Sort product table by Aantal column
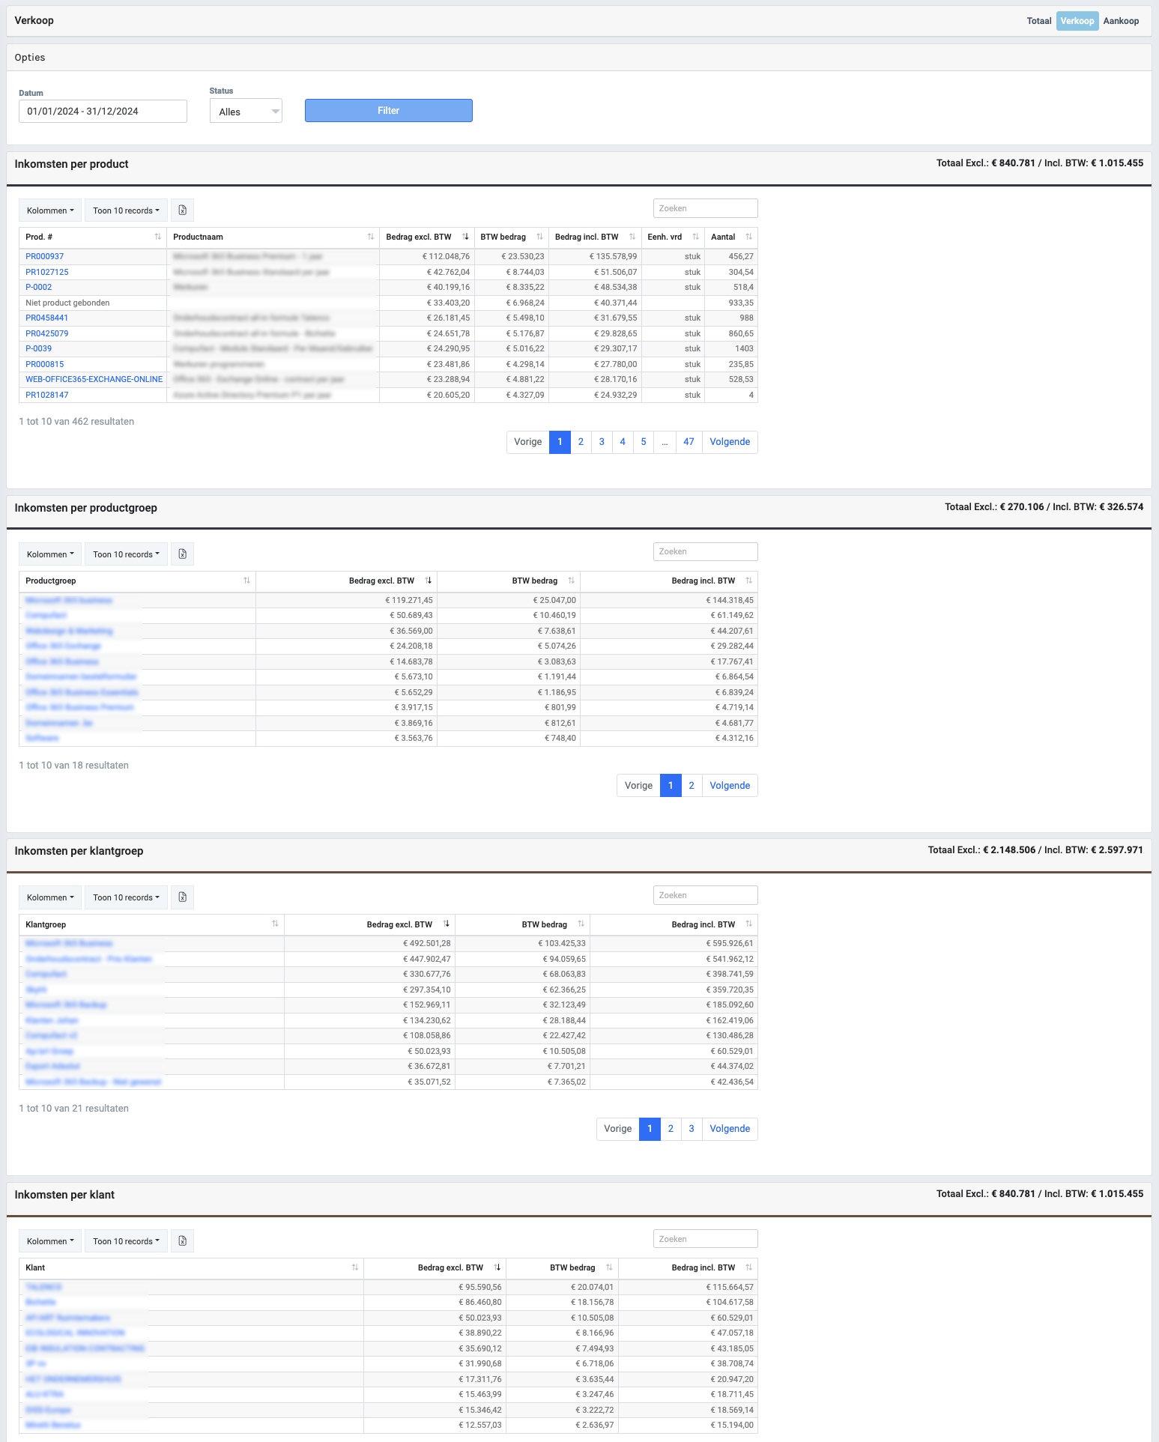This screenshot has height=1442, width=1159. [x=731, y=237]
